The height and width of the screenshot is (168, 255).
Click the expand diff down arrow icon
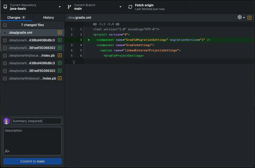click(x=74, y=62)
